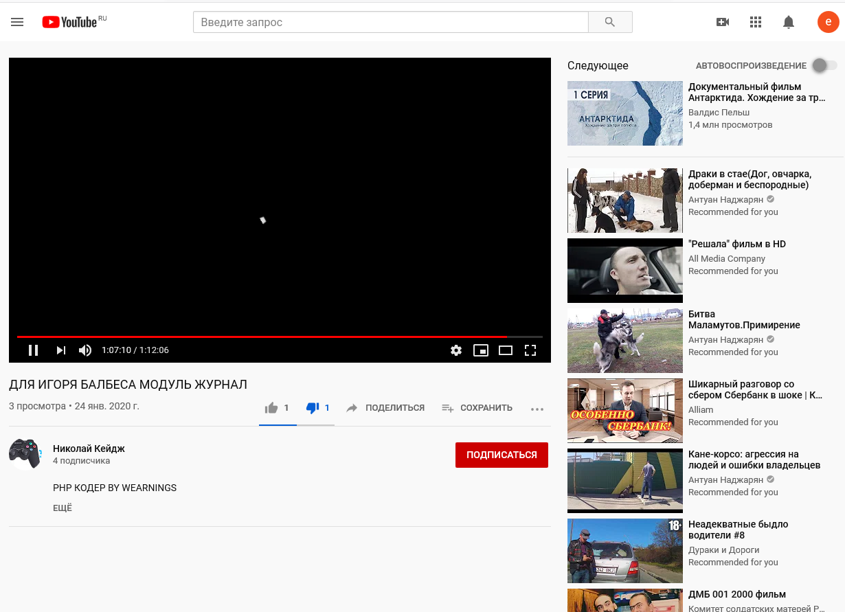Click the red video progress bar

click(261, 337)
